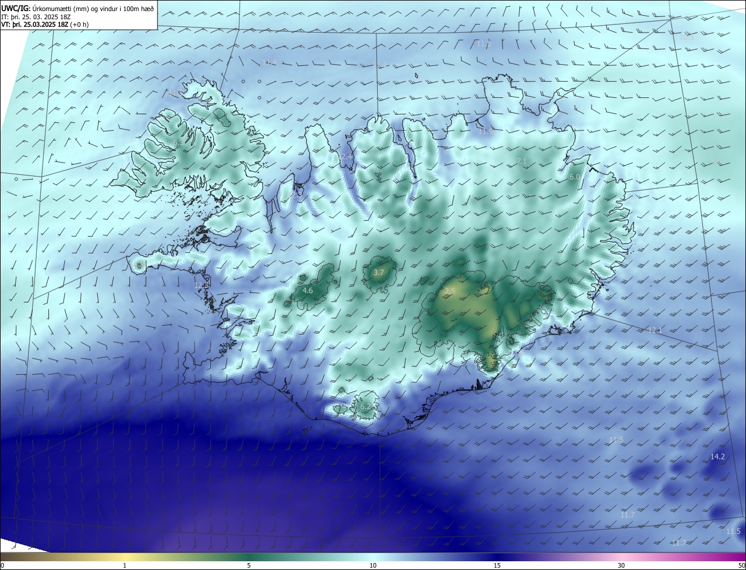Screen dimensions: 746x570
Task: Click the 7.1 value in northeast Iceland
Action: pos(522,161)
